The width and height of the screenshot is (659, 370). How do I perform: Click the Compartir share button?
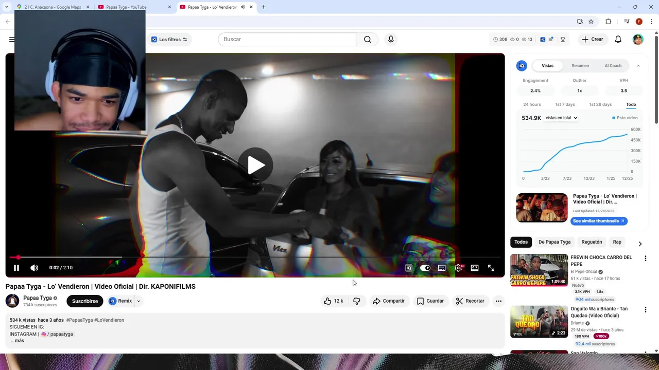389,301
